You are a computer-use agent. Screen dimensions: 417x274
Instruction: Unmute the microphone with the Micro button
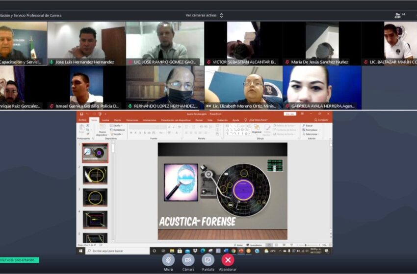click(x=168, y=260)
